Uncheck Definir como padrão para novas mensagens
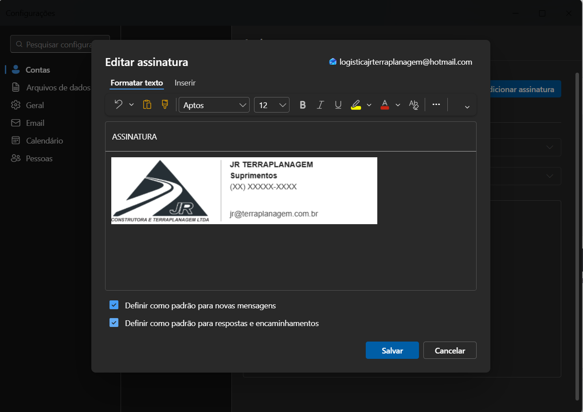This screenshot has width=583, height=412. pos(114,305)
